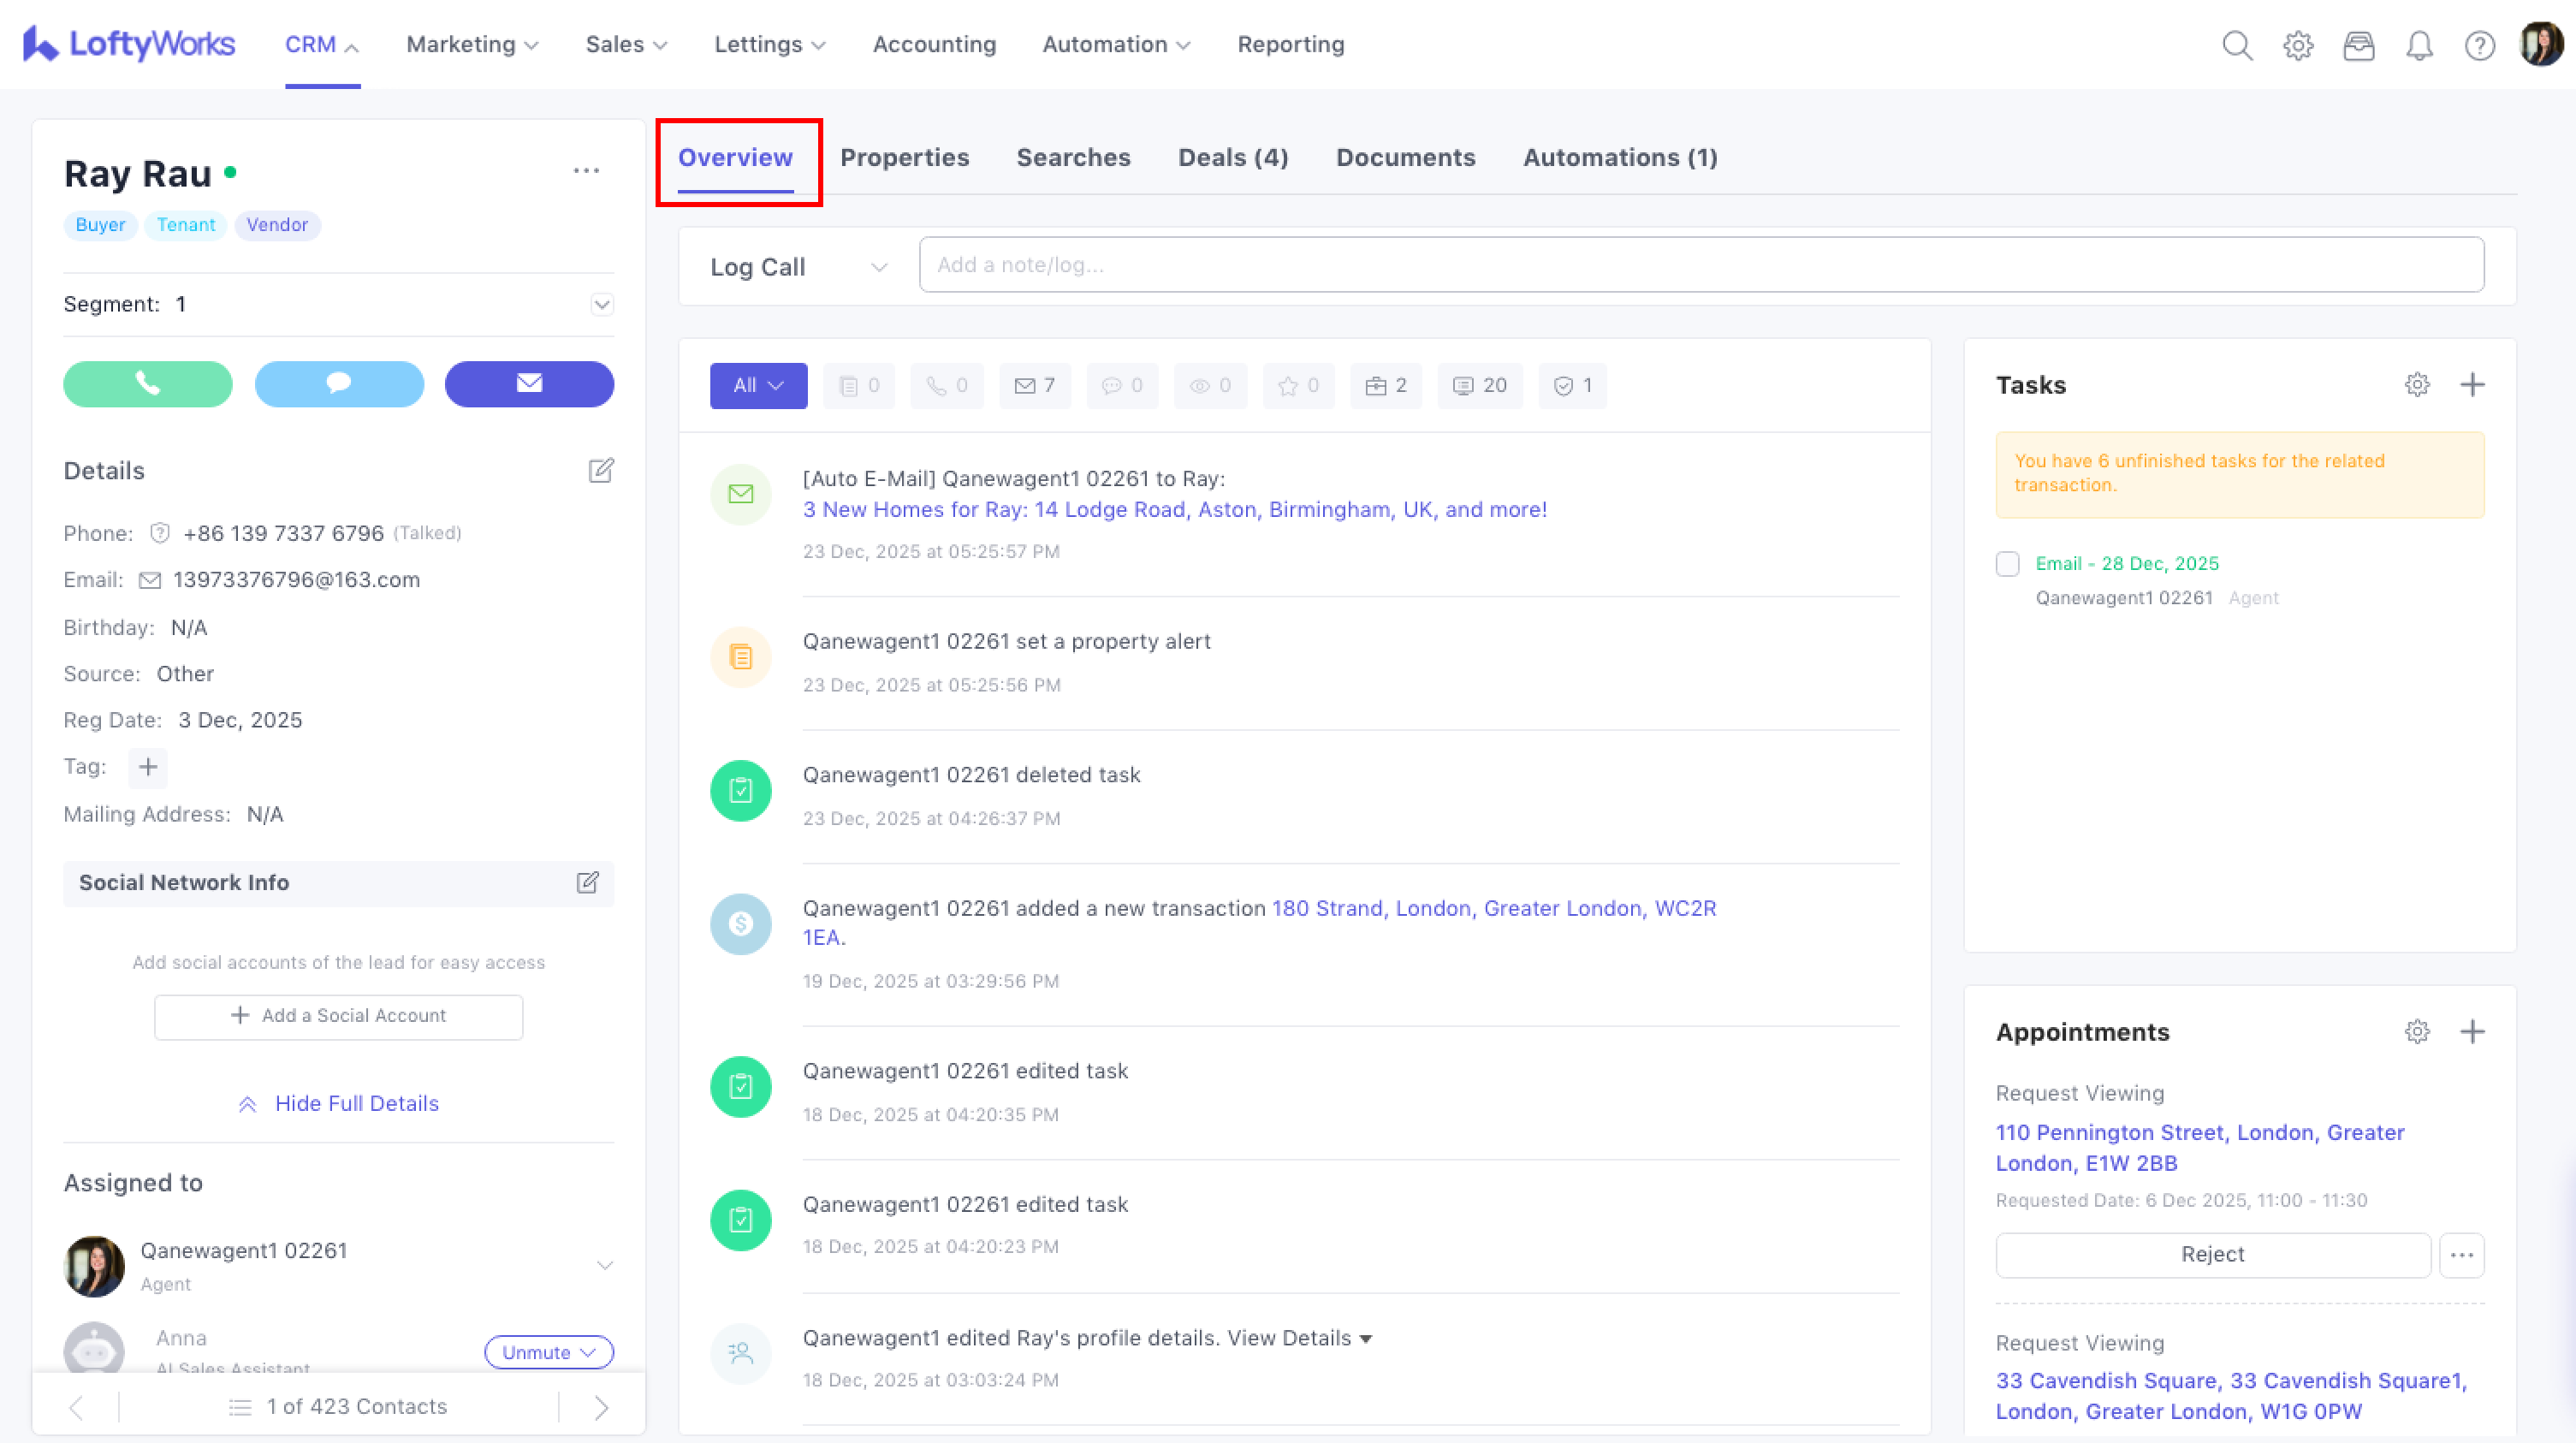This screenshot has height=1443, width=2576.
Task: Edit contact Details with pencil icon
Action: pyautogui.click(x=600, y=471)
